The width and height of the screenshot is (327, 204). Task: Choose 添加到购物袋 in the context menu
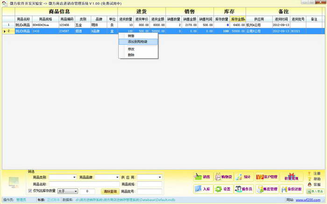138,41
